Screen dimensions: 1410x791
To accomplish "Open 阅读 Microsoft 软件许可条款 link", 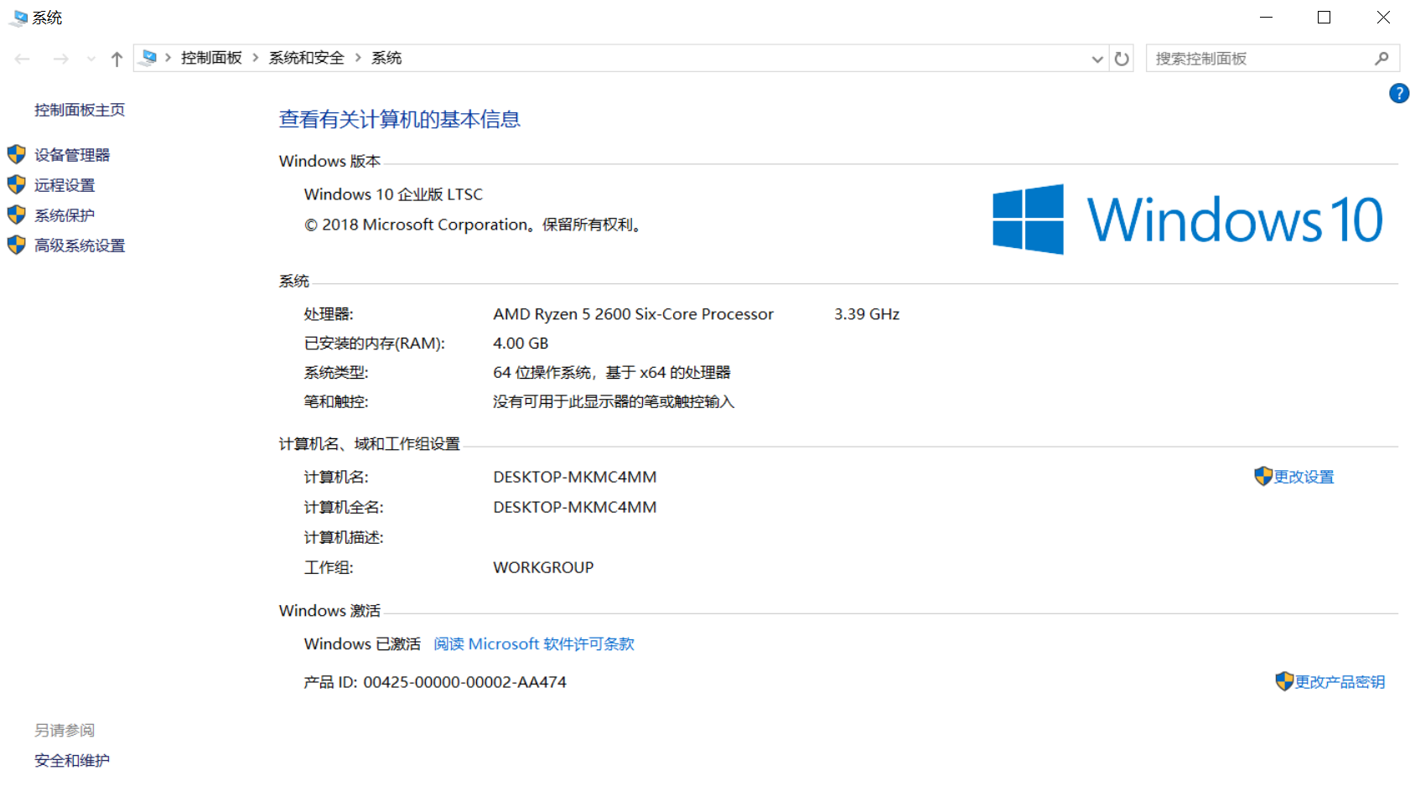I will tap(533, 644).
